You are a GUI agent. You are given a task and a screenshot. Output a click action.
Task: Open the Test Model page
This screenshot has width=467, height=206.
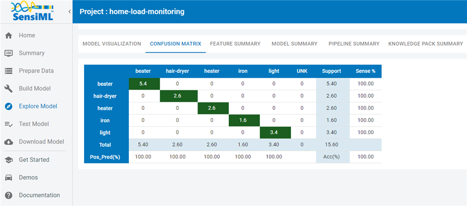coord(34,124)
